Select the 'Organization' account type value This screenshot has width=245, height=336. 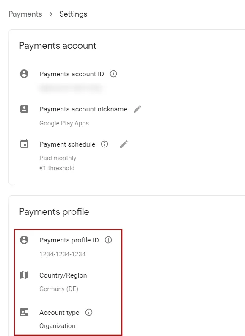(58, 326)
